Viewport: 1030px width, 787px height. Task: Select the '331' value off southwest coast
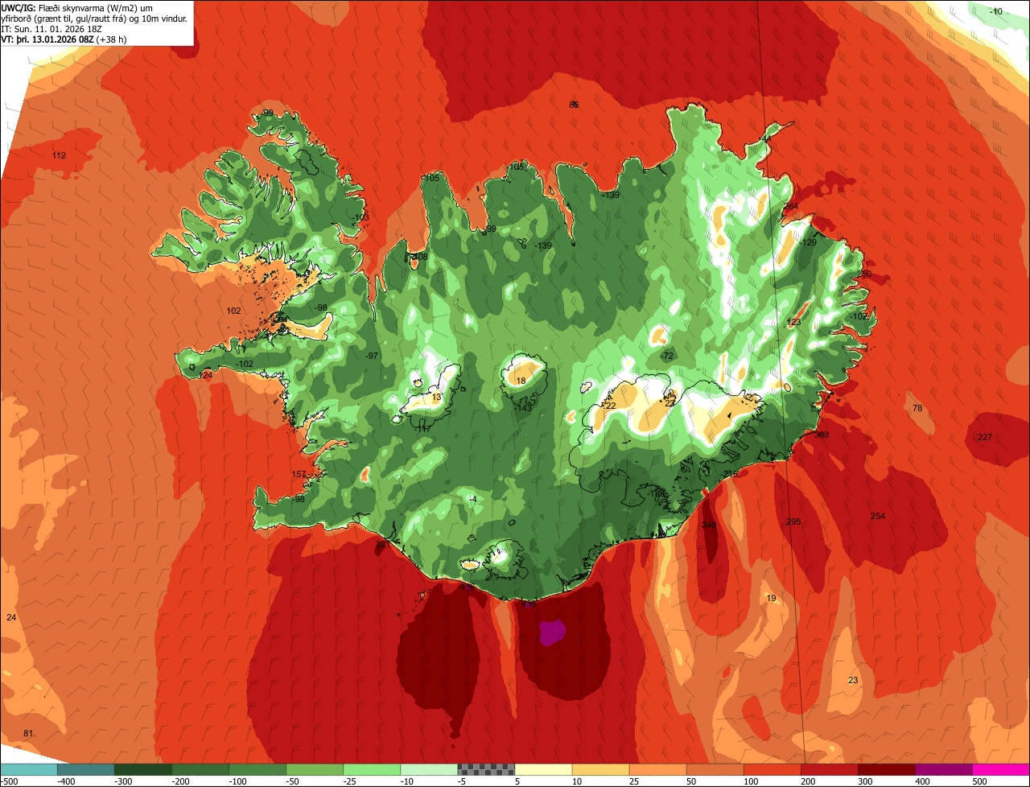[384, 545]
